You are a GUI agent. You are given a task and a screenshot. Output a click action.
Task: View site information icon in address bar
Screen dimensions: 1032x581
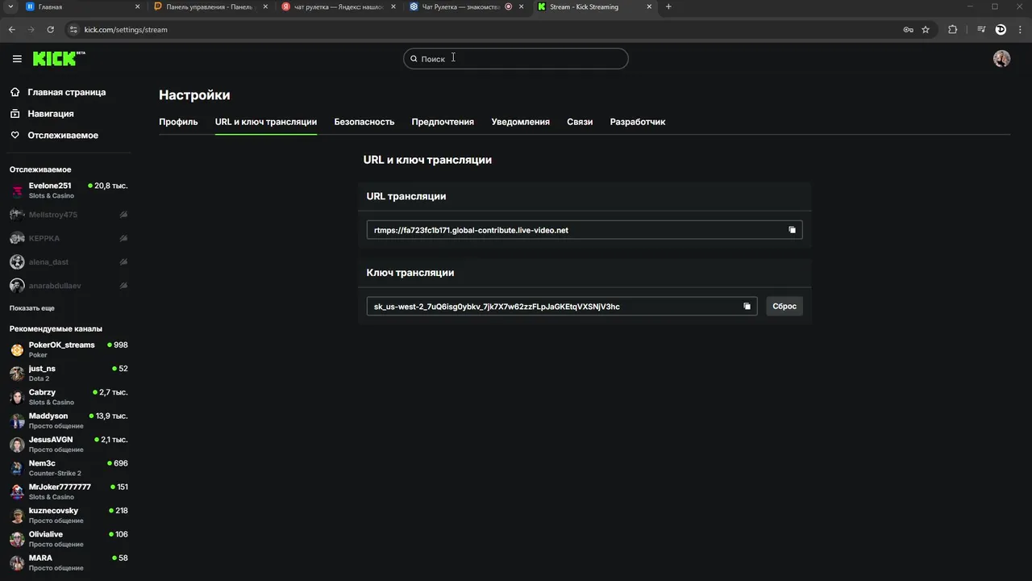pos(73,29)
